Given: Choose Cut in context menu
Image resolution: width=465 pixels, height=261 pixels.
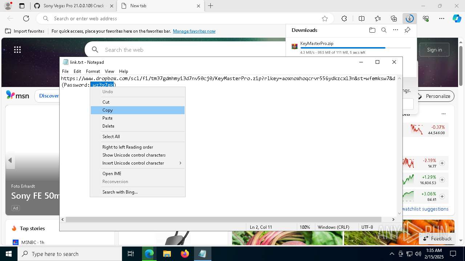Looking at the screenshot, I should [138, 102].
